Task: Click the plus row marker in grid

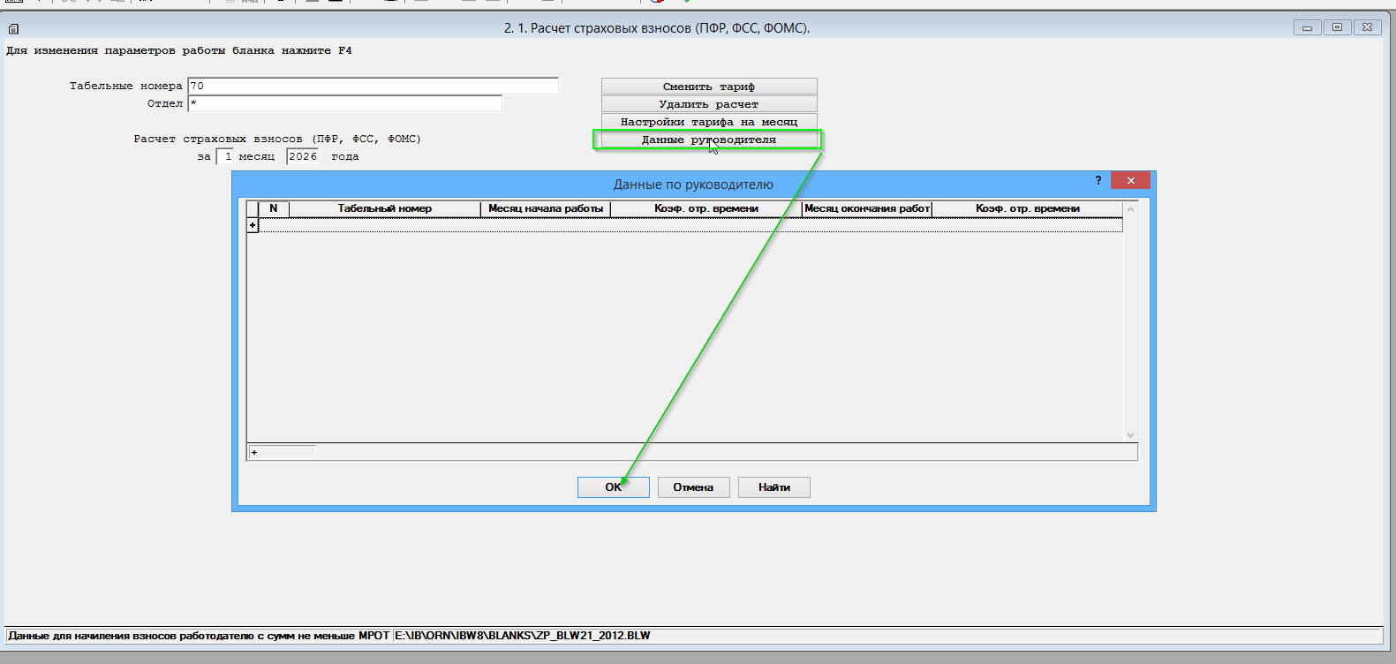Action: 253,225
